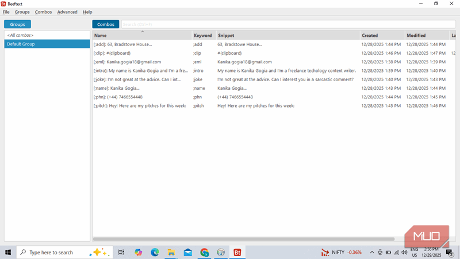The width and height of the screenshot is (460, 259).
Task: Show hidden system tray icons
Action: click(x=372, y=252)
